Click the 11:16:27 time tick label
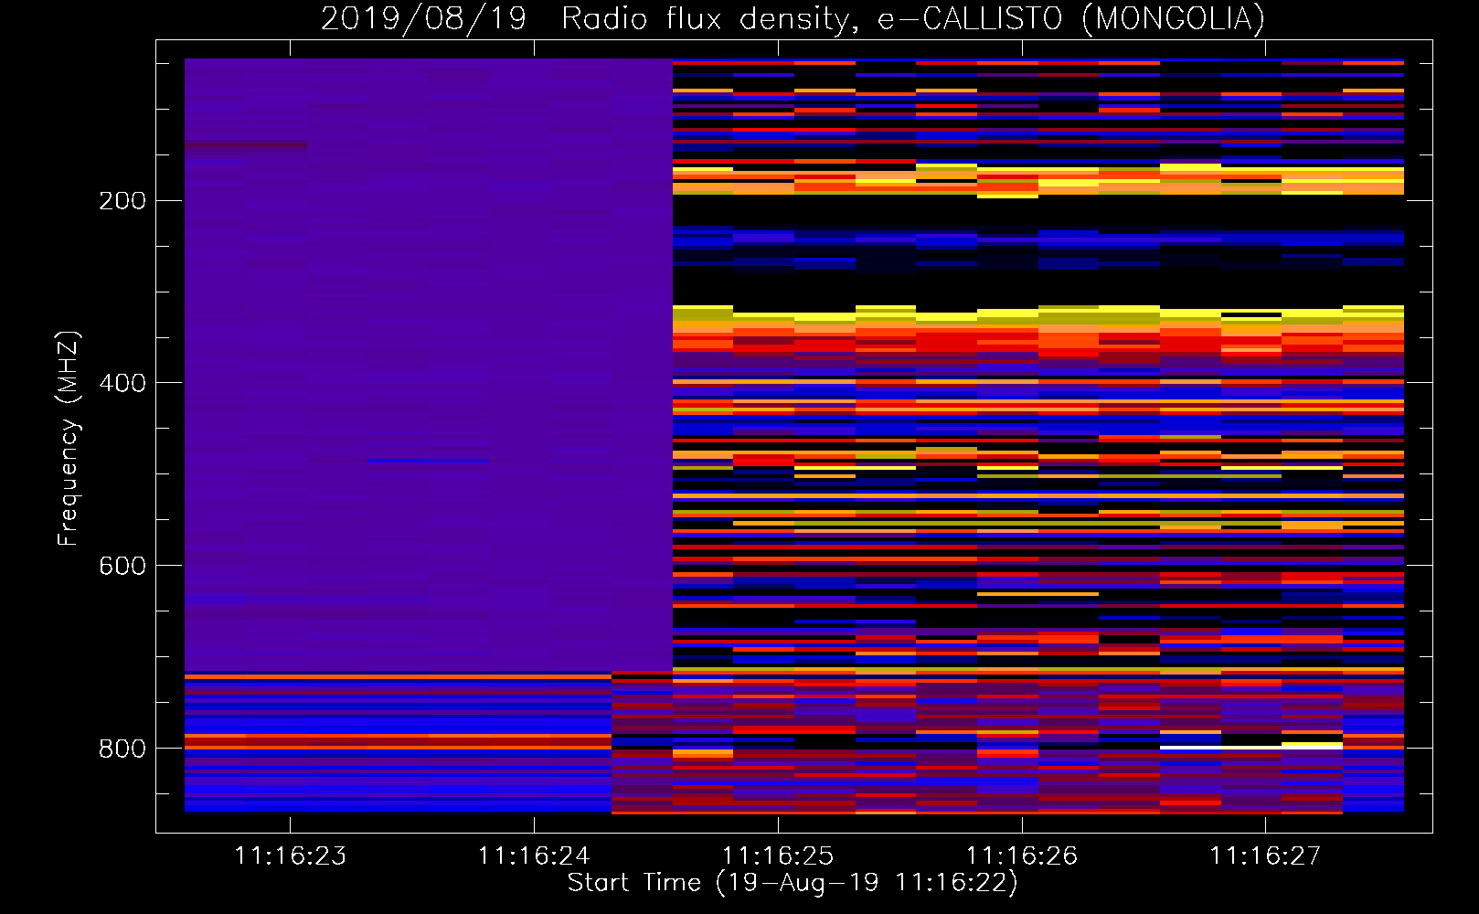Viewport: 1479px width, 914px height. (1265, 856)
